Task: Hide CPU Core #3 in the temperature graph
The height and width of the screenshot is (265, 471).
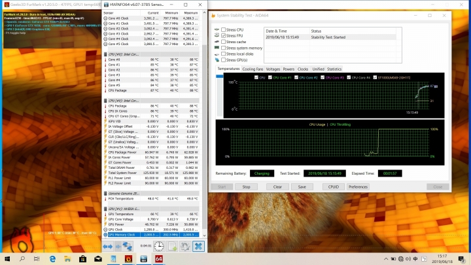Action: [x=323, y=77]
